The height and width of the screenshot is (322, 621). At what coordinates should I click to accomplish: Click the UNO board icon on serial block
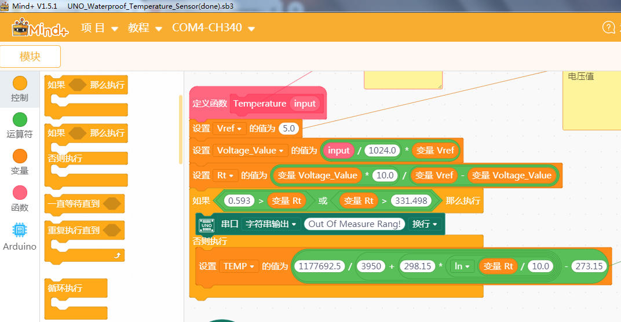click(x=206, y=224)
